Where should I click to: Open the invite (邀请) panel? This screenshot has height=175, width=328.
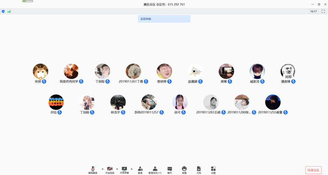tap(140, 170)
